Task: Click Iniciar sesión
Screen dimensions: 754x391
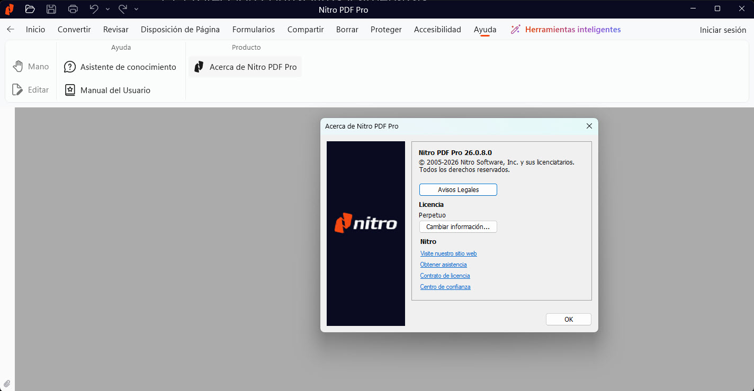Action: point(723,30)
